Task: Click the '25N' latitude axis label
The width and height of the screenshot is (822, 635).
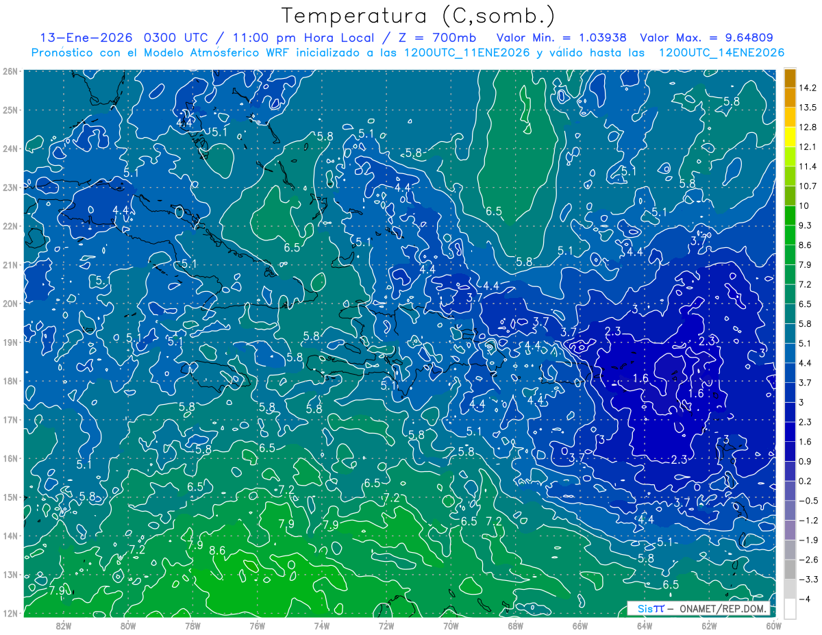Action: click(x=10, y=110)
